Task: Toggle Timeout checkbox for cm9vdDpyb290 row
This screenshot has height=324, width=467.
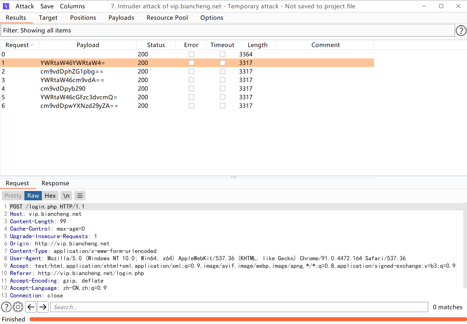Action: [x=222, y=88]
